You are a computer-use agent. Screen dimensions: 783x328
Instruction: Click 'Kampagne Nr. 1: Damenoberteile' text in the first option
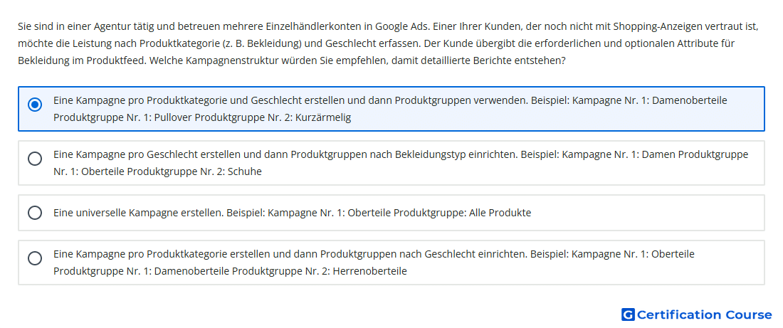click(649, 100)
